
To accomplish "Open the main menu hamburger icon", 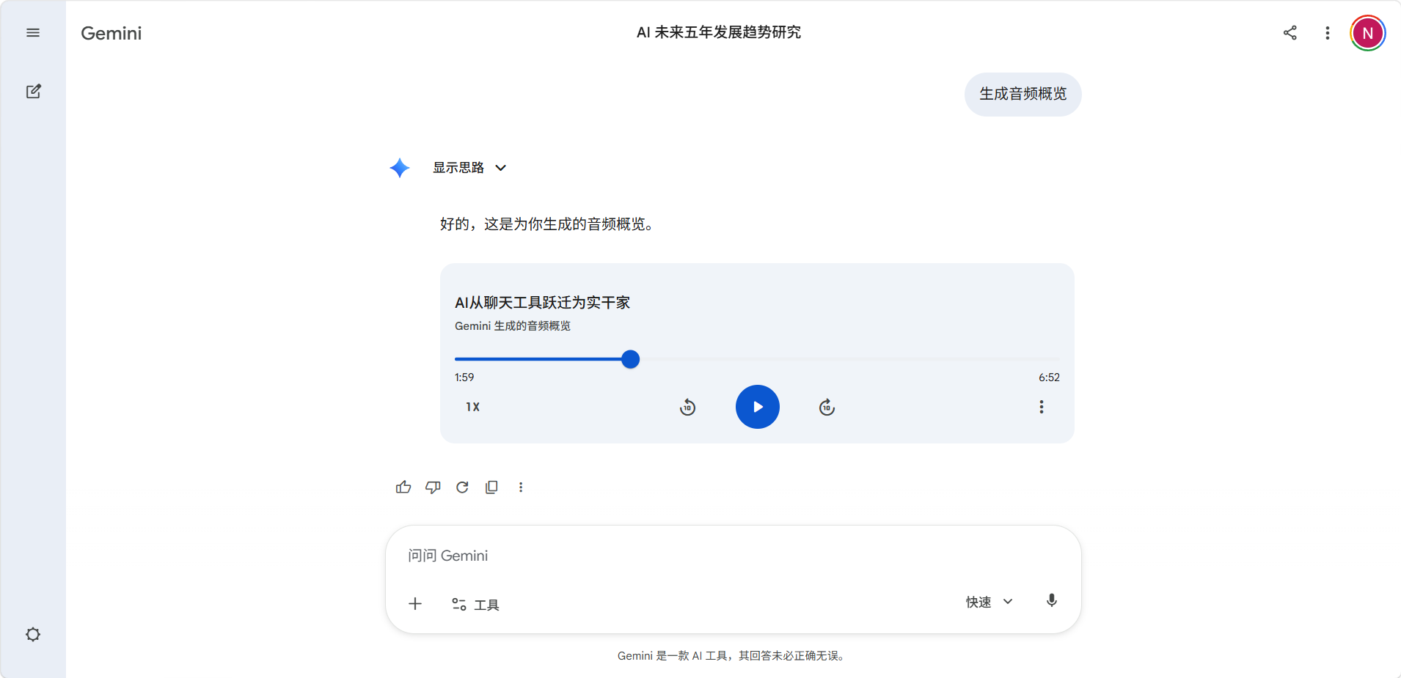I will [x=33, y=33].
